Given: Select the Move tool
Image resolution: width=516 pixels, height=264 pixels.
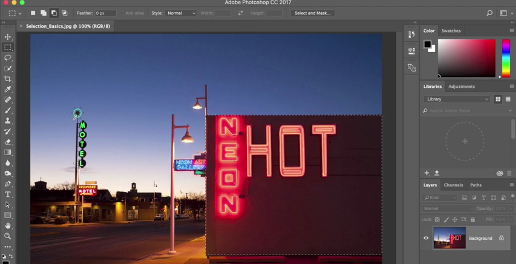Looking at the screenshot, I should [x=8, y=36].
